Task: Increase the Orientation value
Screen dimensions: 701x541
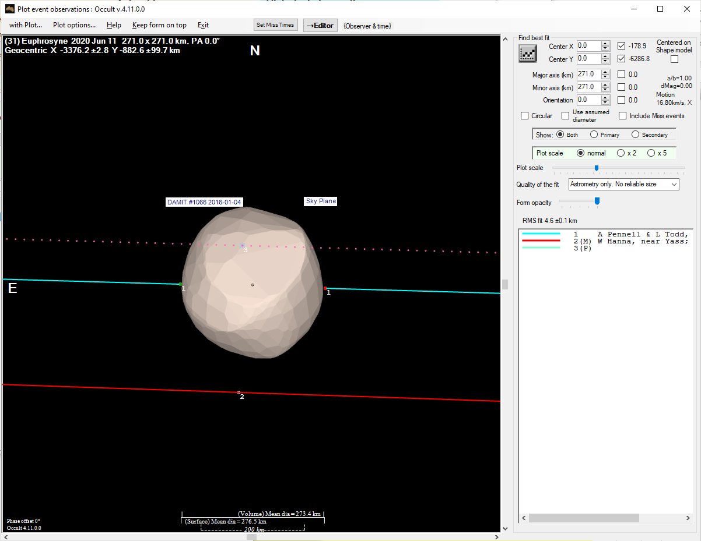Action: coord(606,97)
